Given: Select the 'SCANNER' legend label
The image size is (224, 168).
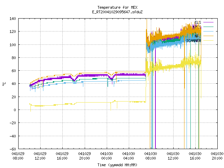Looking at the screenshot, I should click(x=194, y=41).
